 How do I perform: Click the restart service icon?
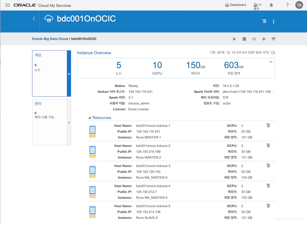click(254, 39)
